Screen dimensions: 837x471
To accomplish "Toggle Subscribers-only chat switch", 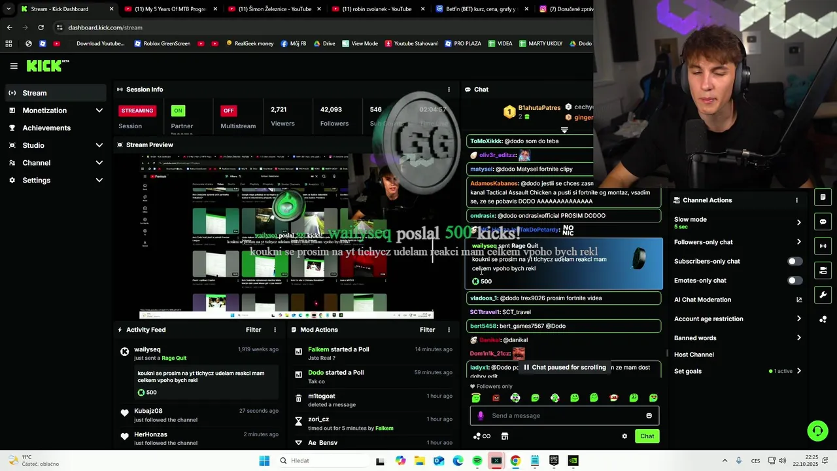I will point(794,261).
